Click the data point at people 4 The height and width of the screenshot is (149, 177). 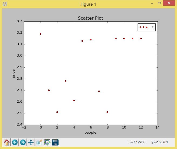coord(74,101)
